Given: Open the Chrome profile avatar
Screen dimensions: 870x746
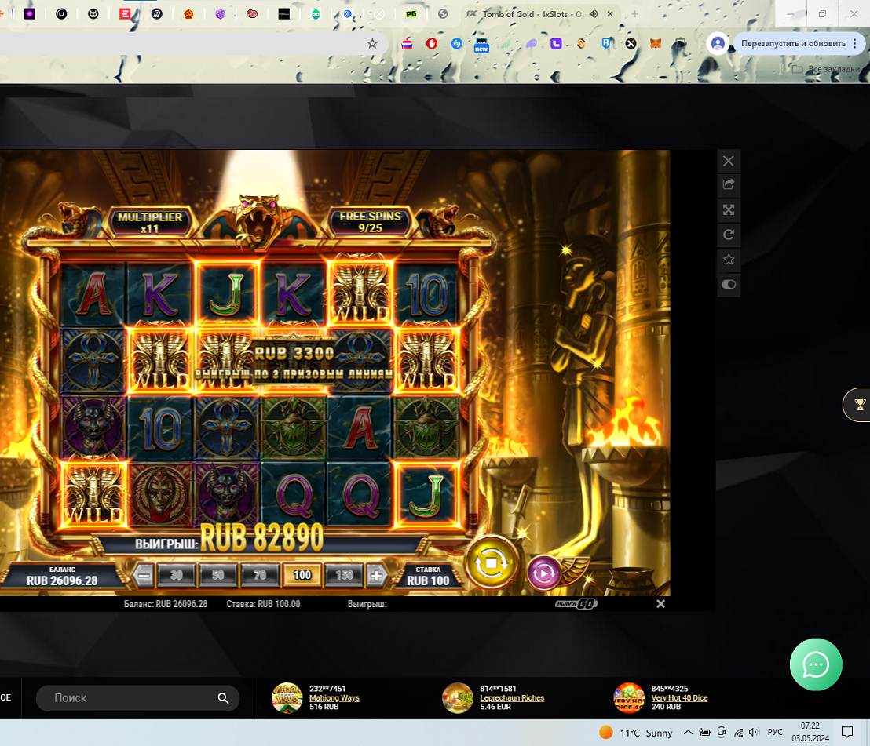Looking at the screenshot, I should 718,43.
